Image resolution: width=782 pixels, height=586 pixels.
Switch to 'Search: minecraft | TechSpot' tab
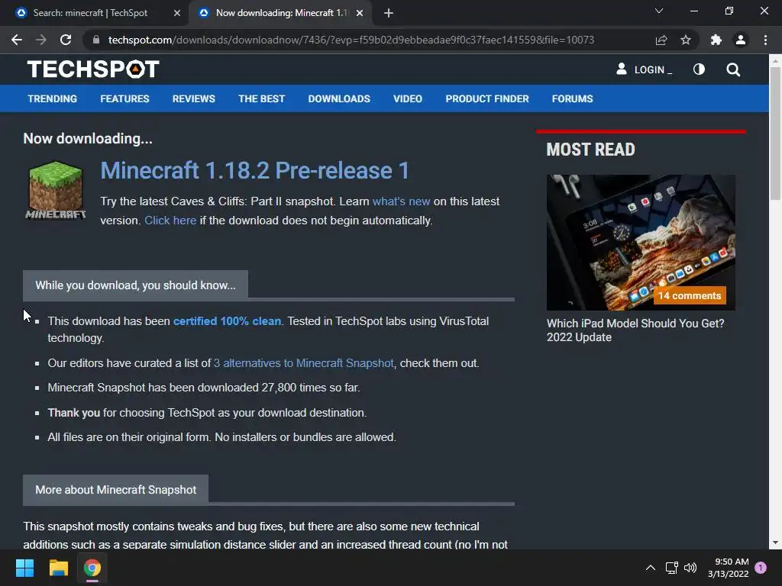(90, 13)
